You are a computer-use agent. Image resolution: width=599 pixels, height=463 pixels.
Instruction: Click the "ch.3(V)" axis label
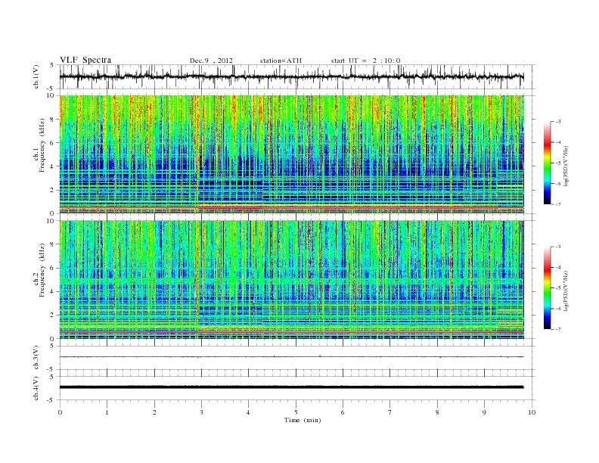tap(36, 357)
